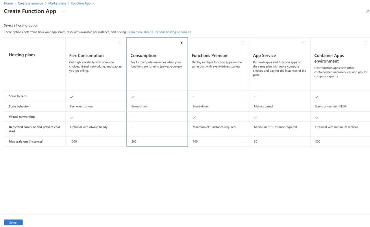Click the blue Select button
370x227 pixels.
(13, 222)
